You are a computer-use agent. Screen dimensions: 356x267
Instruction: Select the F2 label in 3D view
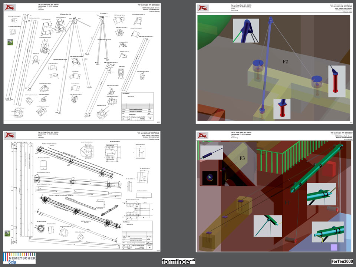click(285, 62)
